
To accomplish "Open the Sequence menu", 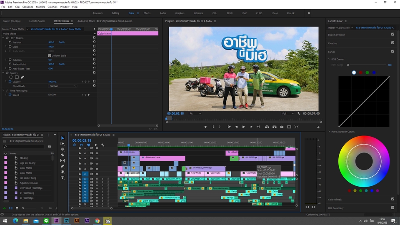I will (x=27, y=7).
